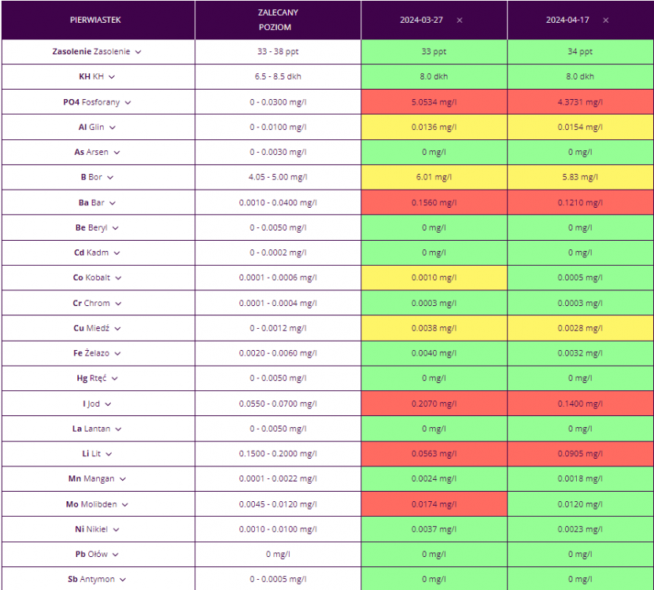Expand the Zasolenie row chevron

tap(139, 52)
